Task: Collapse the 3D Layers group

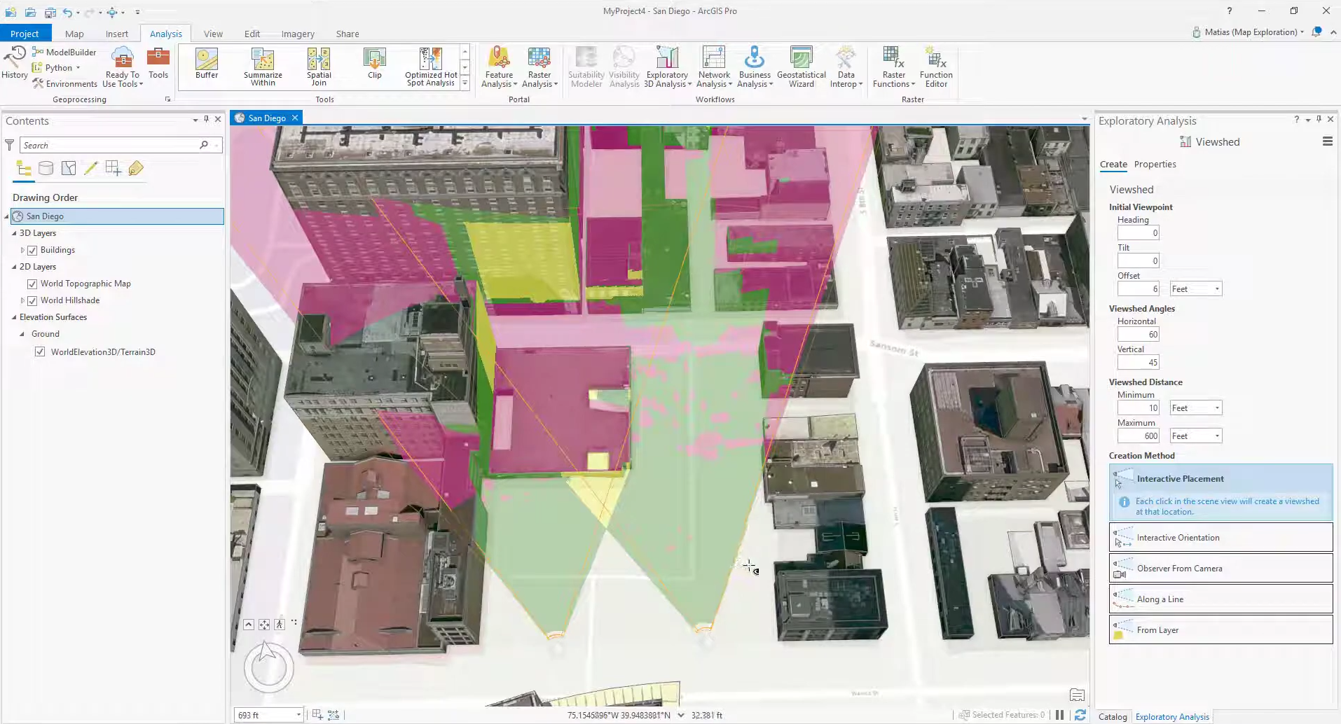Action: point(14,233)
